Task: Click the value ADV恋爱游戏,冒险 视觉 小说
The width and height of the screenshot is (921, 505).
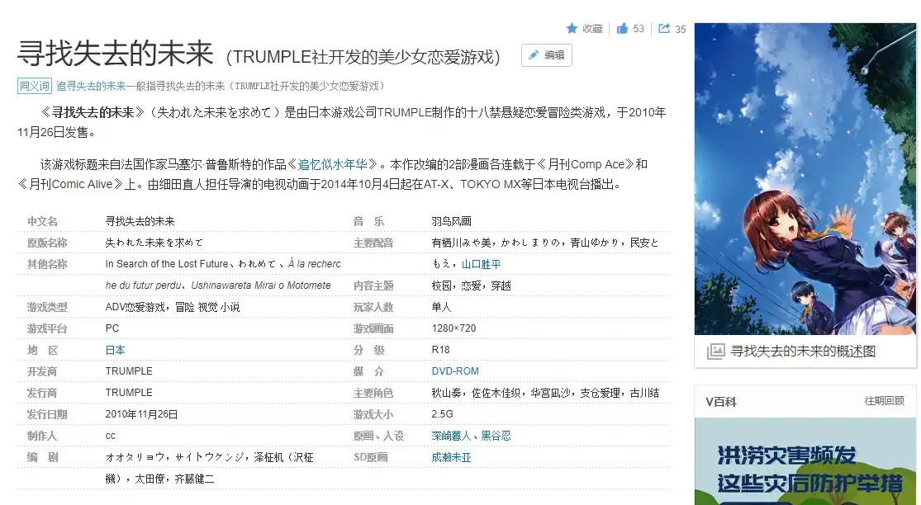Action: (x=172, y=307)
